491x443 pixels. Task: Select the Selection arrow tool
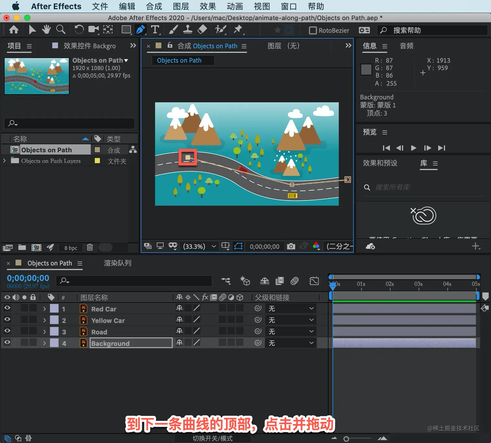click(x=32, y=30)
